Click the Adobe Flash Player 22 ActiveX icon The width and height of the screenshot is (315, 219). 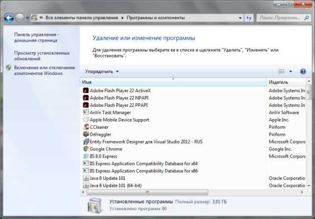86,91
